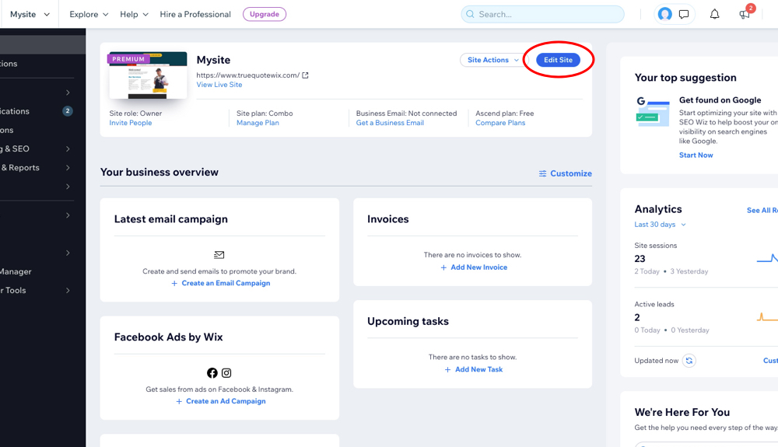Click the Site sessions value 23

pyautogui.click(x=640, y=259)
